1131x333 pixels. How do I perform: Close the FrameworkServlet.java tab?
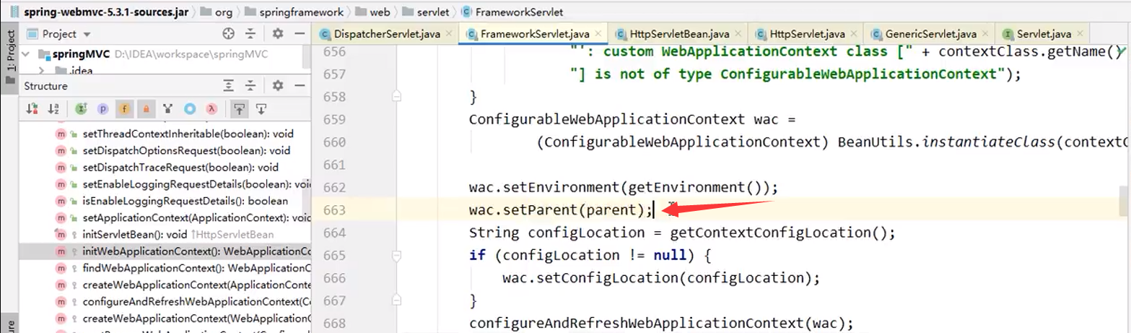coord(598,34)
